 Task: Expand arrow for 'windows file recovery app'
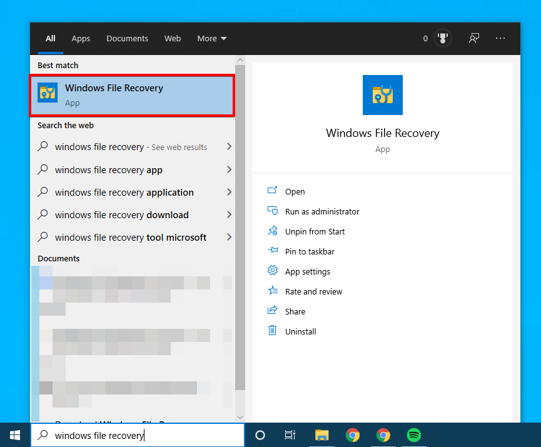229,169
